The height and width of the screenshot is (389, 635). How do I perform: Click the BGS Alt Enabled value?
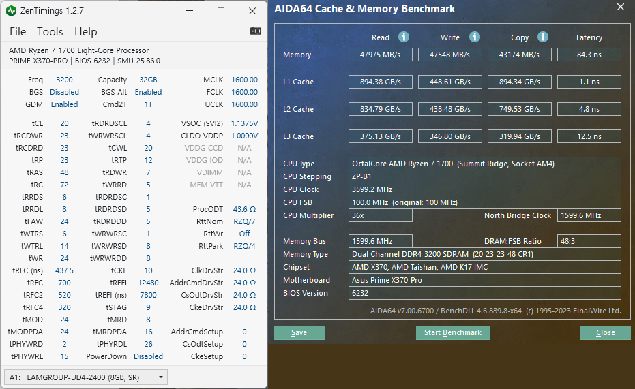coord(148,92)
